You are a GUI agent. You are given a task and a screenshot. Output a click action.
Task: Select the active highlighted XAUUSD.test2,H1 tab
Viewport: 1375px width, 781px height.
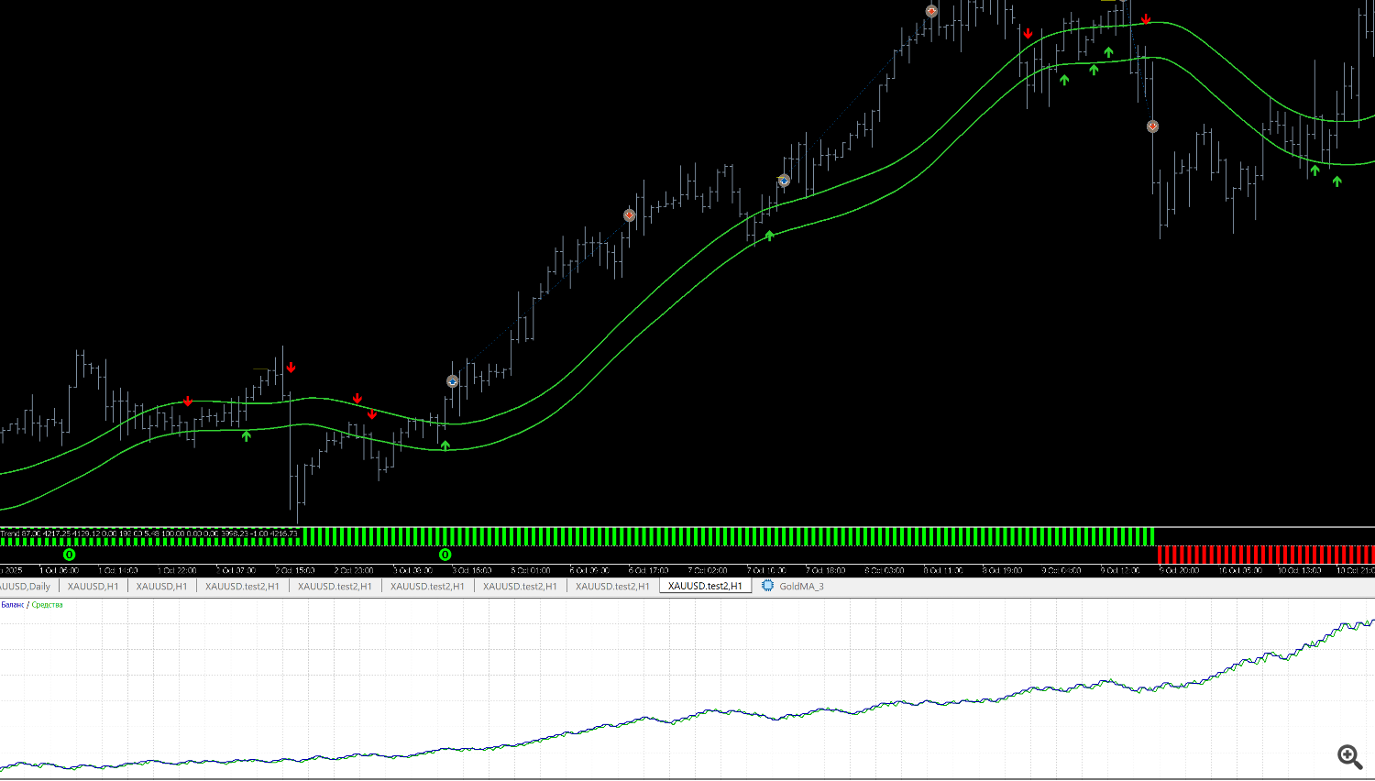pos(705,587)
